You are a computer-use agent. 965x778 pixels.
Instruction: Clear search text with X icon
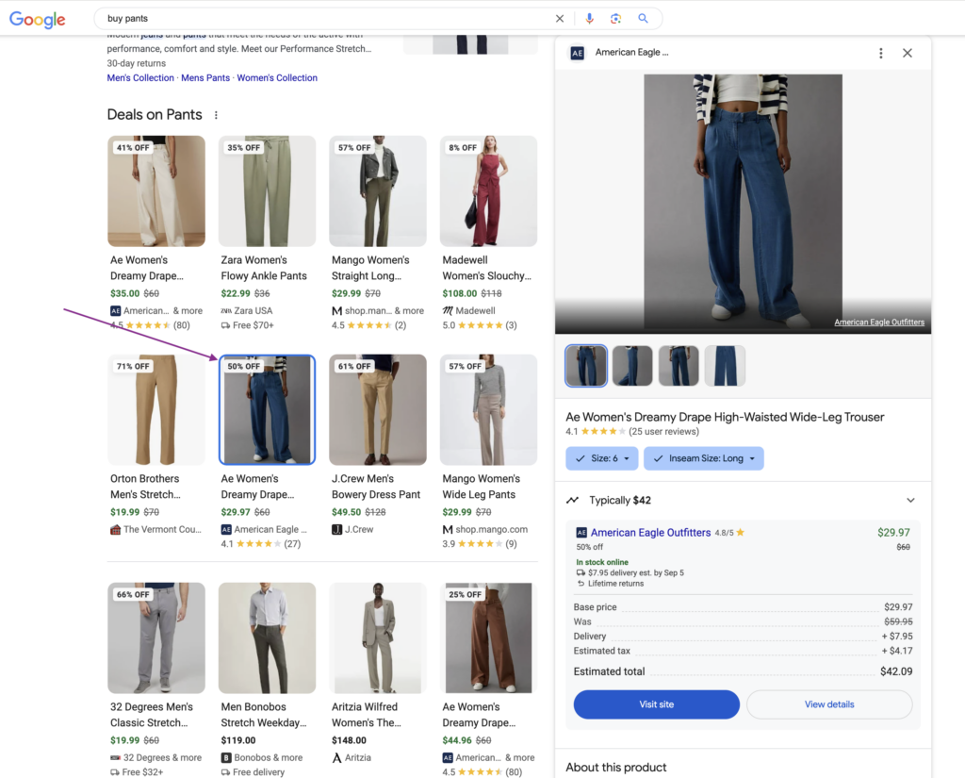(560, 19)
